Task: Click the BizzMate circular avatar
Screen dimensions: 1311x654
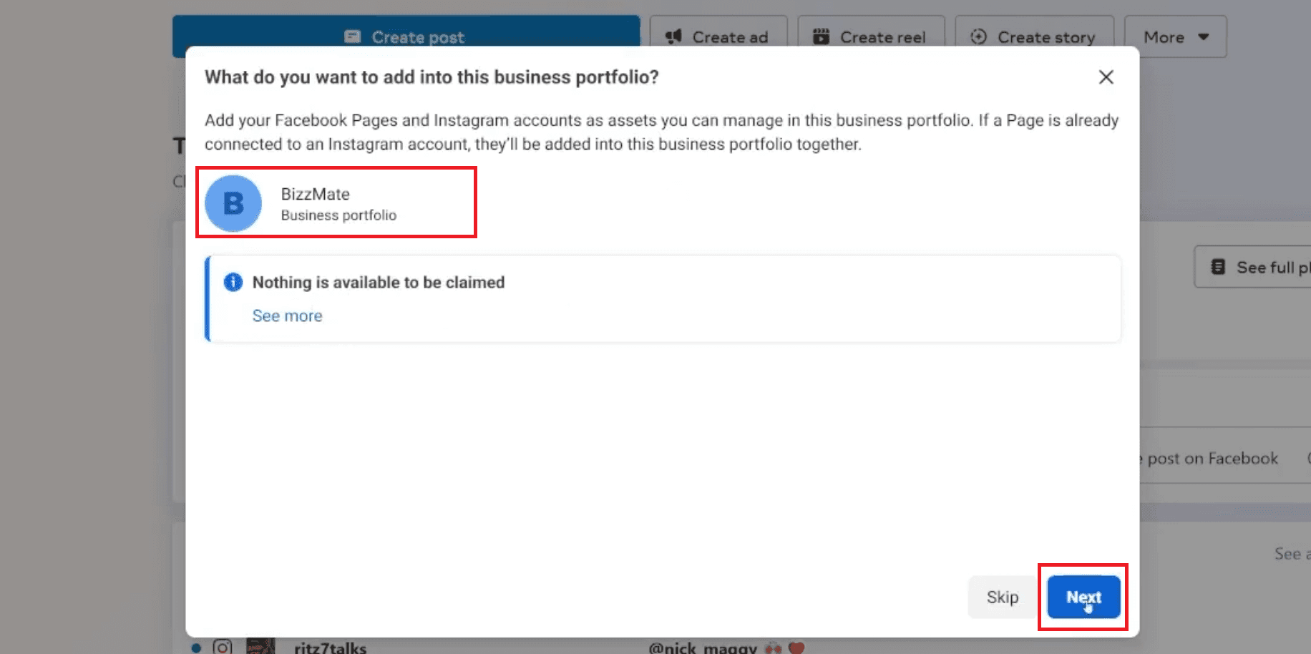Action: [233, 202]
